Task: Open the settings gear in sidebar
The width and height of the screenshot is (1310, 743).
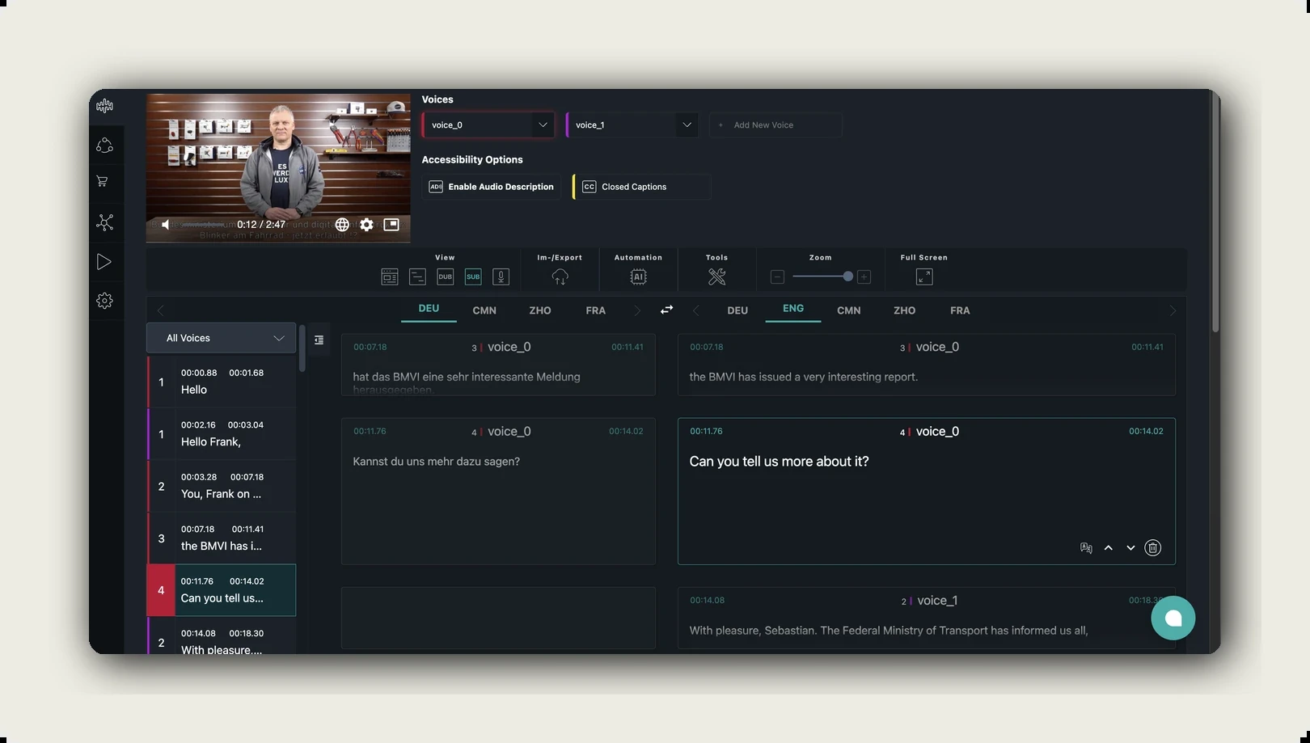Action: (104, 301)
